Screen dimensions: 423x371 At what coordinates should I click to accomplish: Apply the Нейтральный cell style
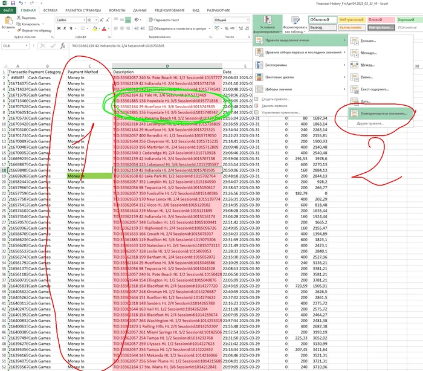(352, 20)
